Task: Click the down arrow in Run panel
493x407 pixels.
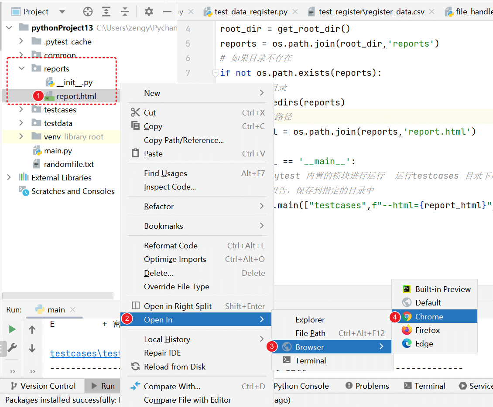Action: pyautogui.click(x=32, y=348)
